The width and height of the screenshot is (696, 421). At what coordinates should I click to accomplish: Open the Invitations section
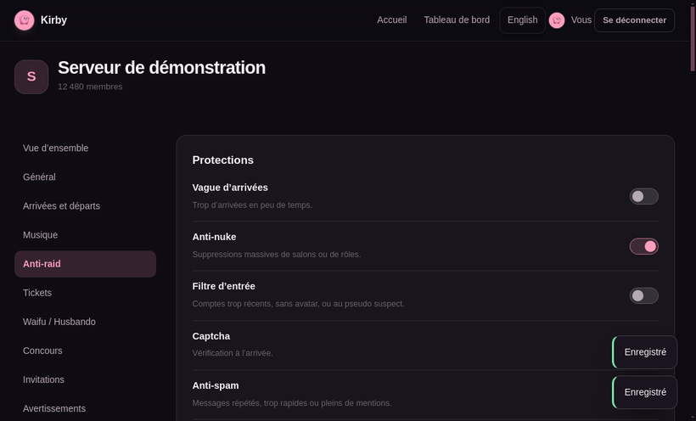pos(85,379)
